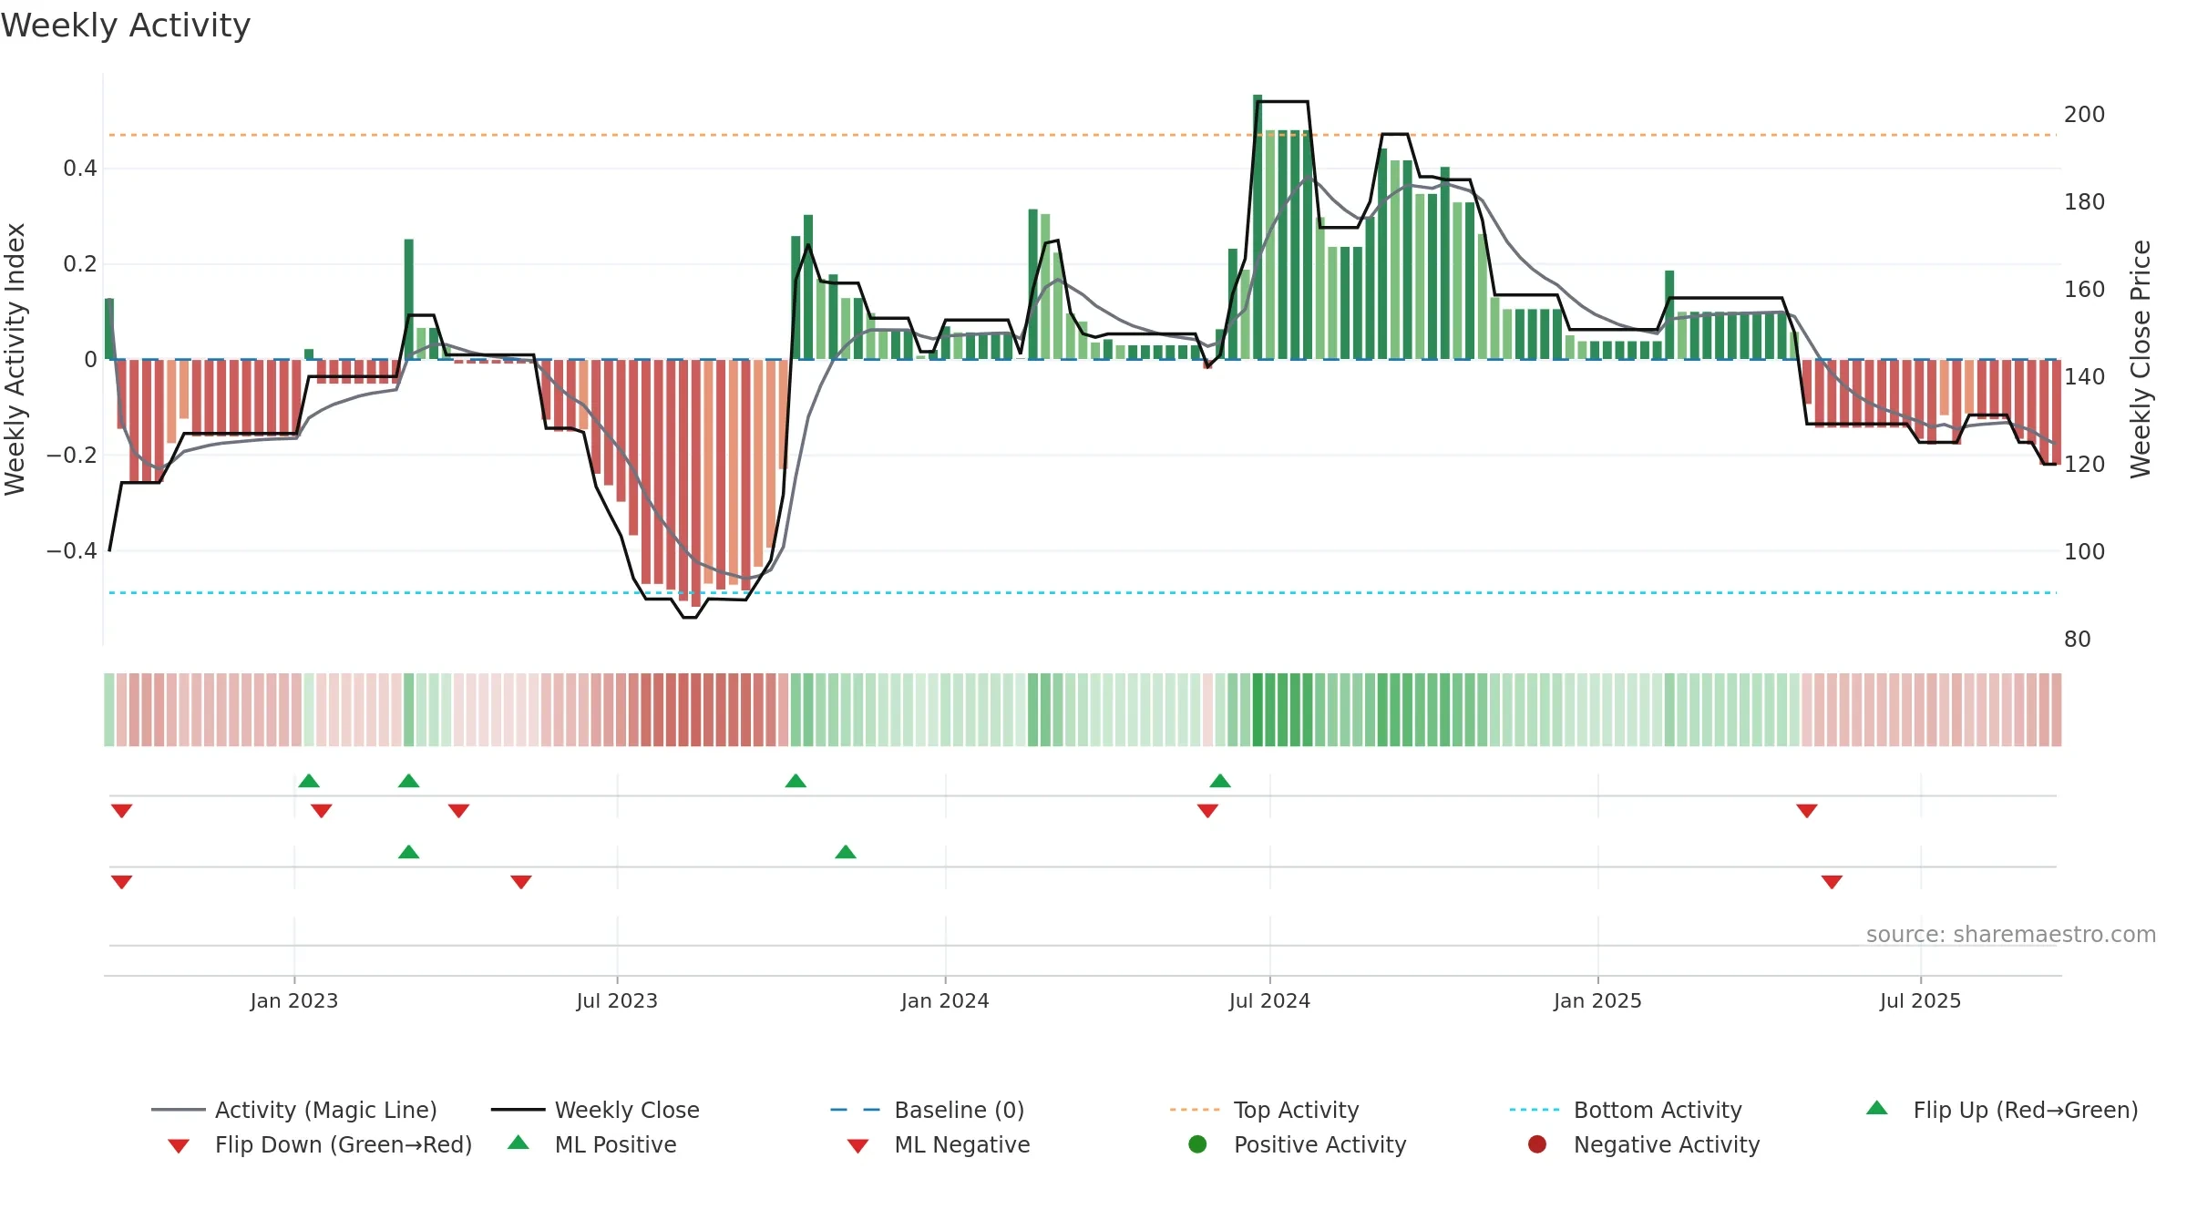This screenshot has height=1230, width=2187.
Task: Toggle Bottom Activity legend entry
Action: click(x=1626, y=1110)
